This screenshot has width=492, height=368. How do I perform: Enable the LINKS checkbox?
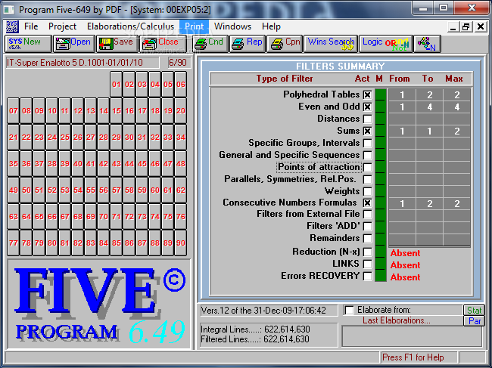367,264
